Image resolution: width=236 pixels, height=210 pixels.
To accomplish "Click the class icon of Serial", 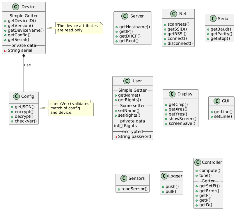I will [x=213, y=19].
